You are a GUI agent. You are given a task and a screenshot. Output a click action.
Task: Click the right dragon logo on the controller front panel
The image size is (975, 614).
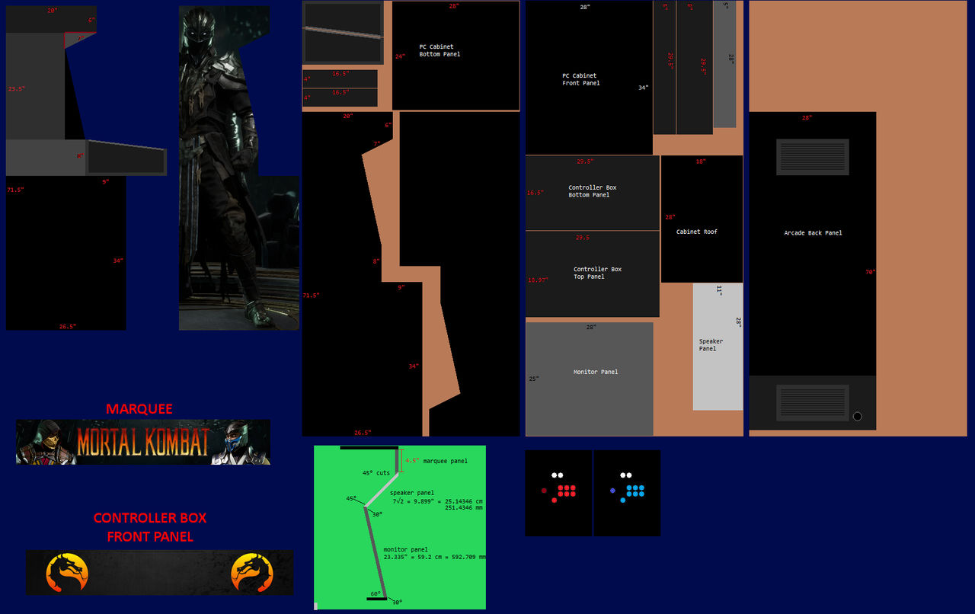[x=253, y=572]
